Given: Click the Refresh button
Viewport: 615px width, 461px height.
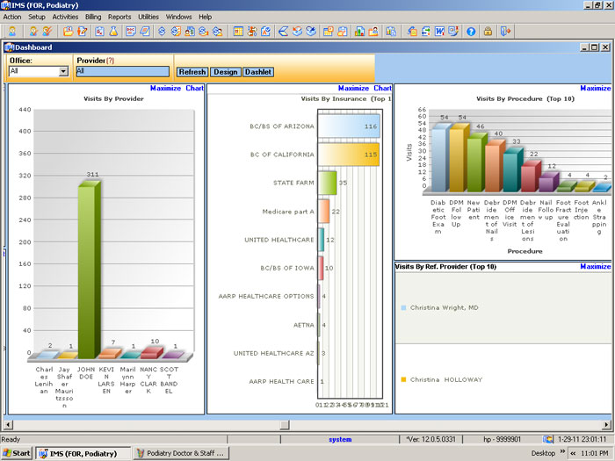Looking at the screenshot, I should pyautogui.click(x=192, y=72).
